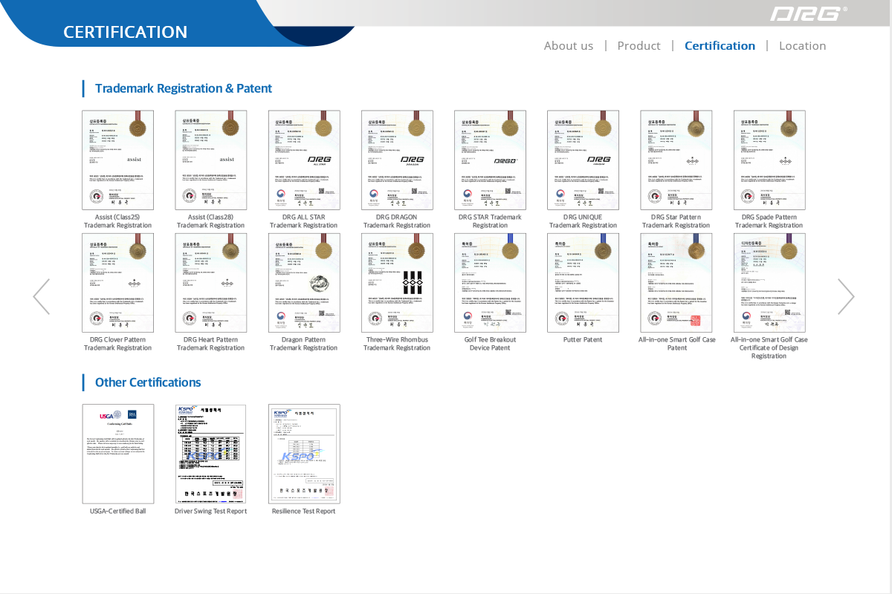Open DRG ALL STAR trademark certificate image
The height and width of the screenshot is (594, 892).
pos(304,160)
